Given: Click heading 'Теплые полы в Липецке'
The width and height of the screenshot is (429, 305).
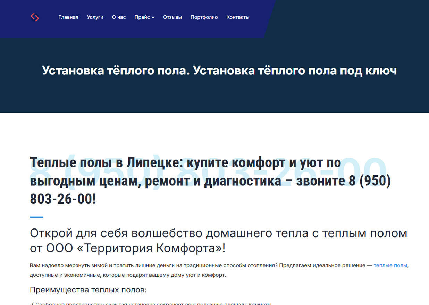Looking at the screenshot, I should 210,181.
